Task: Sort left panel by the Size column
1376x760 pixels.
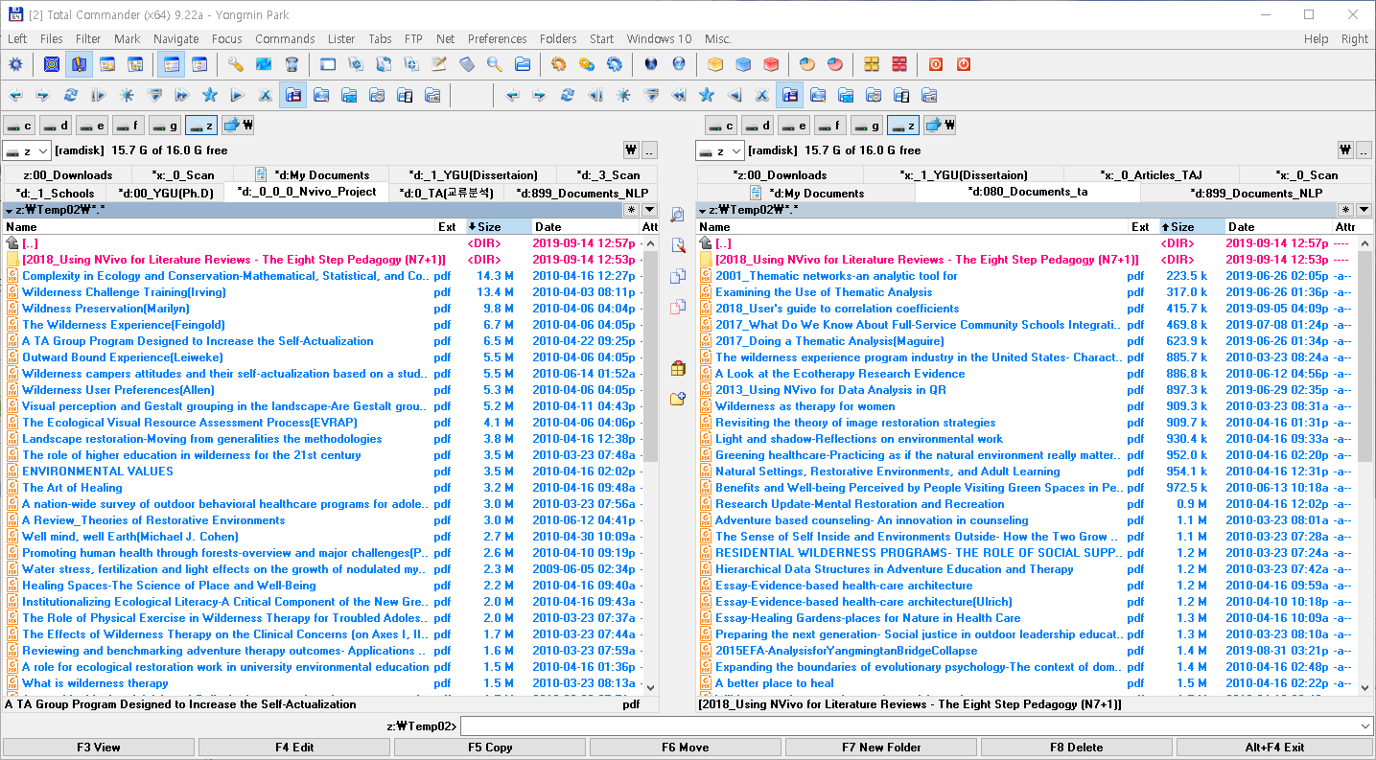Action: (x=498, y=227)
